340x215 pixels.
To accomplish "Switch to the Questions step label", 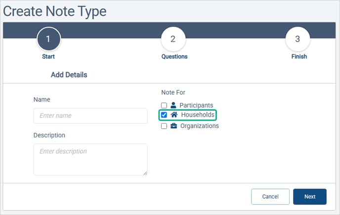I will [x=174, y=57].
